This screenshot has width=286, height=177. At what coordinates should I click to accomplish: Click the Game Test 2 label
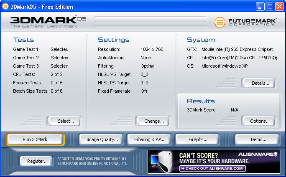click(x=26, y=58)
